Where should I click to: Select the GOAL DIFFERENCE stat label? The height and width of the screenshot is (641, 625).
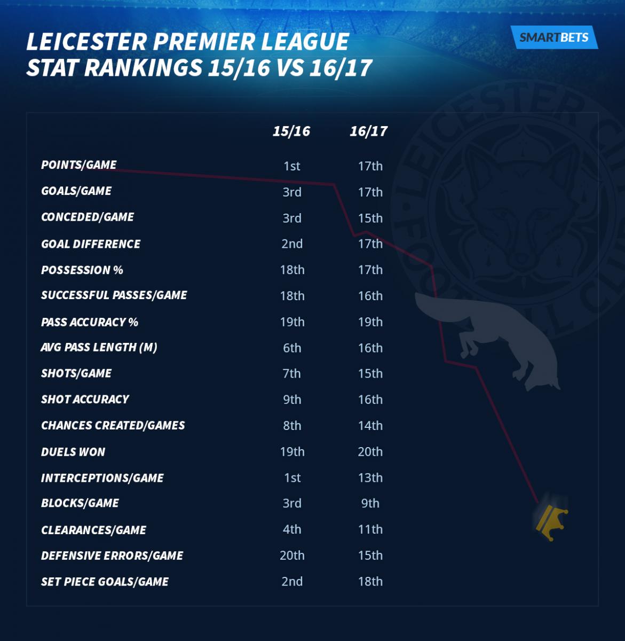pyautogui.click(x=91, y=244)
